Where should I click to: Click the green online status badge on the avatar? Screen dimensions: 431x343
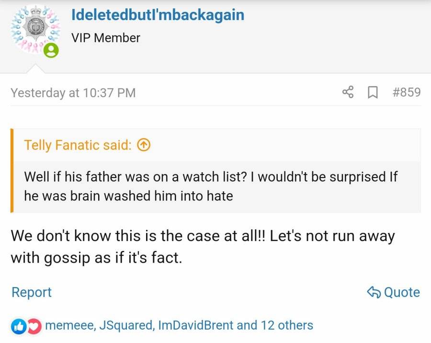[x=51, y=50]
